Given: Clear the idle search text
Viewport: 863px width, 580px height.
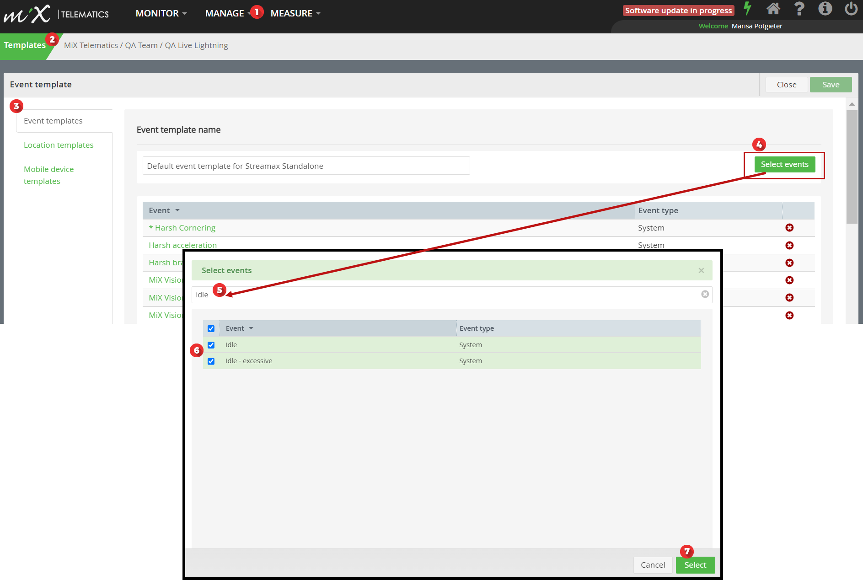Looking at the screenshot, I should (x=705, y=294).
